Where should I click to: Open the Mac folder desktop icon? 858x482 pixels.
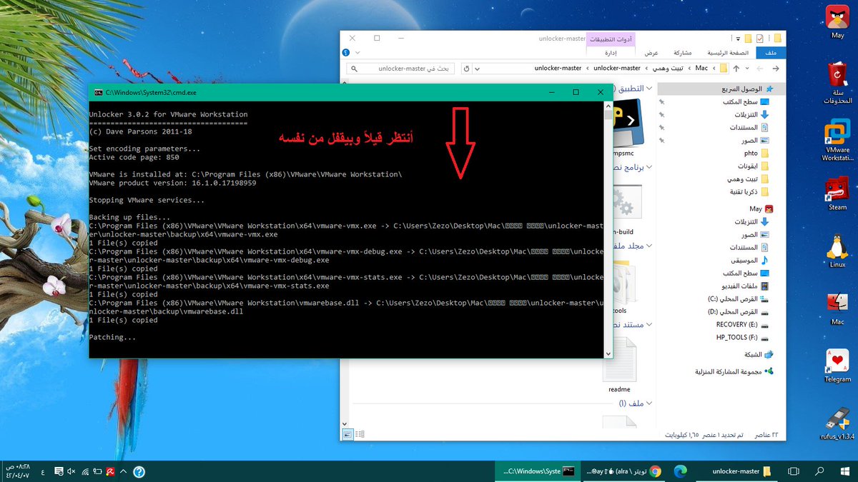click(837, 308)
